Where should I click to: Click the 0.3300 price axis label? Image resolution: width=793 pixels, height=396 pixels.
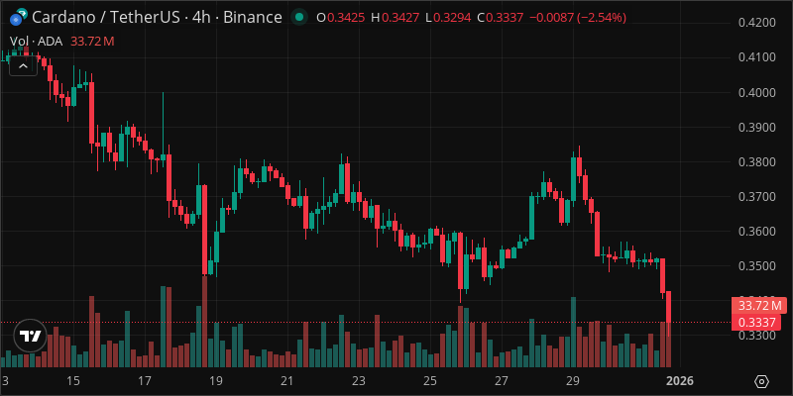pyautogui.click(x=755, y=336)
